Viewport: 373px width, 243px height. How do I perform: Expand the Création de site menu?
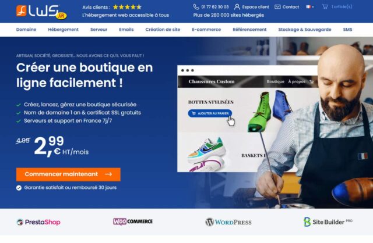163,30
